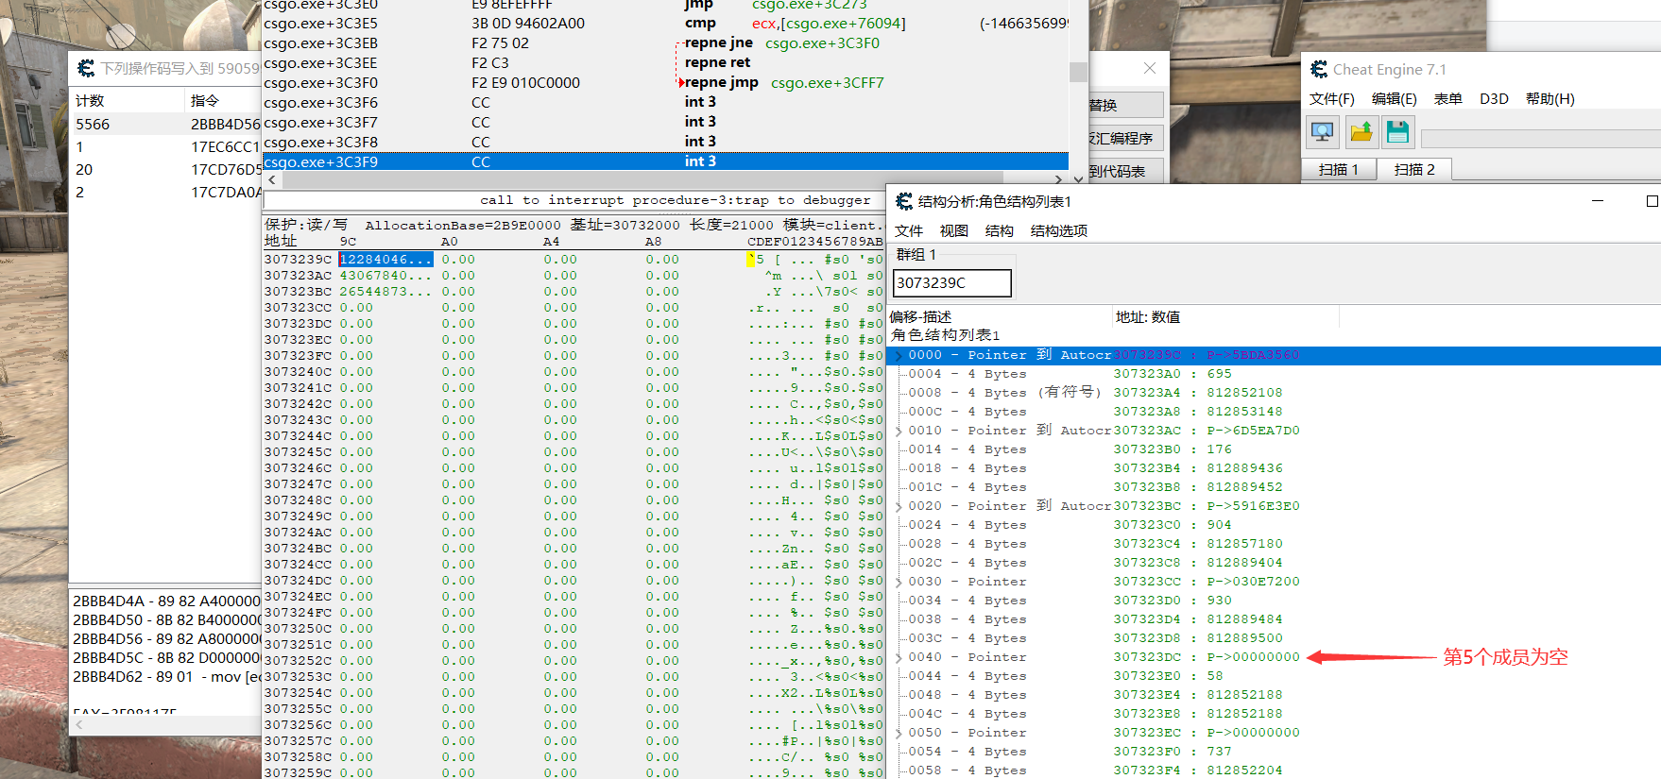Viewport: 1661px width, 779px height.
Task: Click the disassembler vertical scrollbar thumb
Action: click(1078, 72)
